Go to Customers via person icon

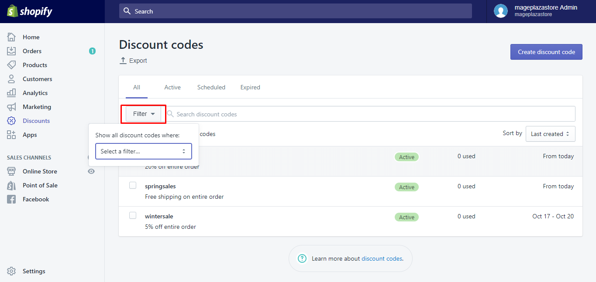(x=11, y=79)
